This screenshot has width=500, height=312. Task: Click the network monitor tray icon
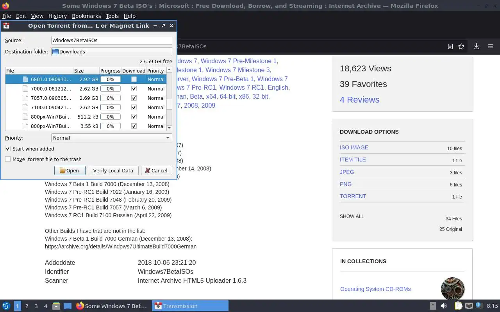[x=469, y=306]
